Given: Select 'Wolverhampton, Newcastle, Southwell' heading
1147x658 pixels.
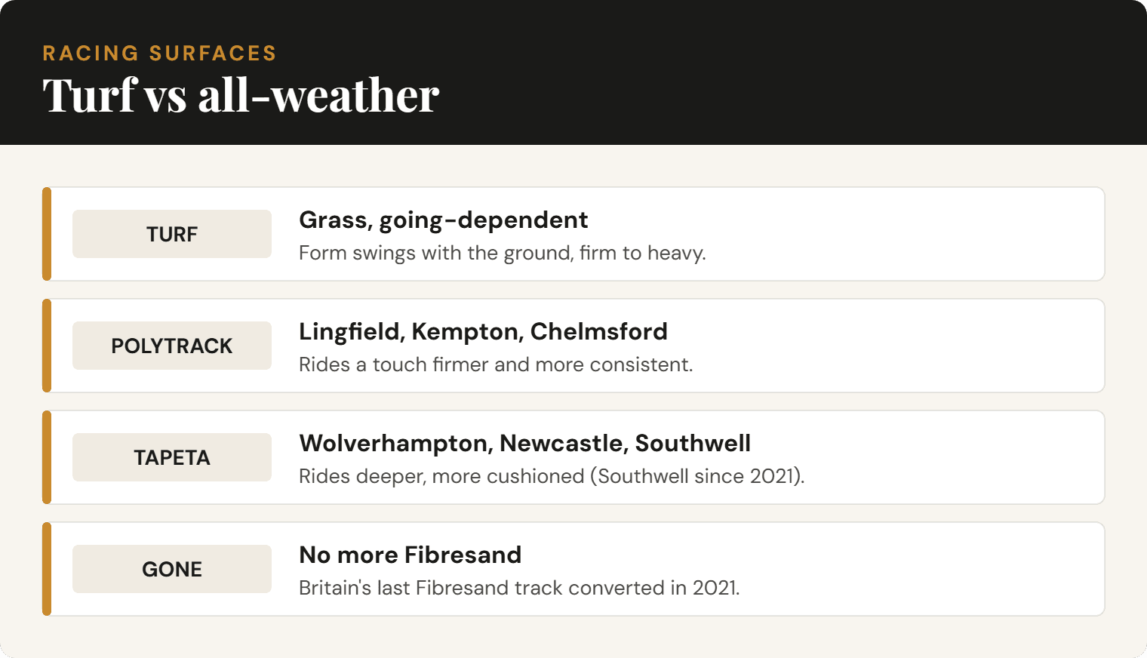Looking at the screenshot, I should point(524,443).
